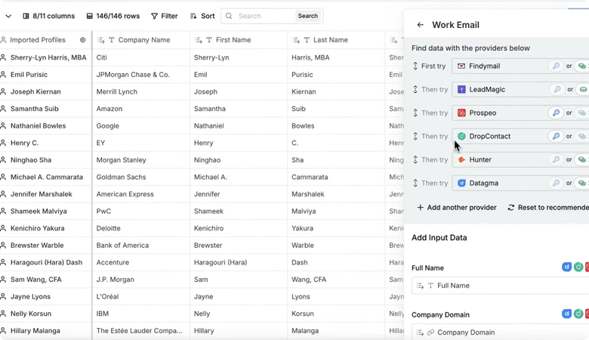Select the Haragouri (Hara) first name cell

click(239, 262)
